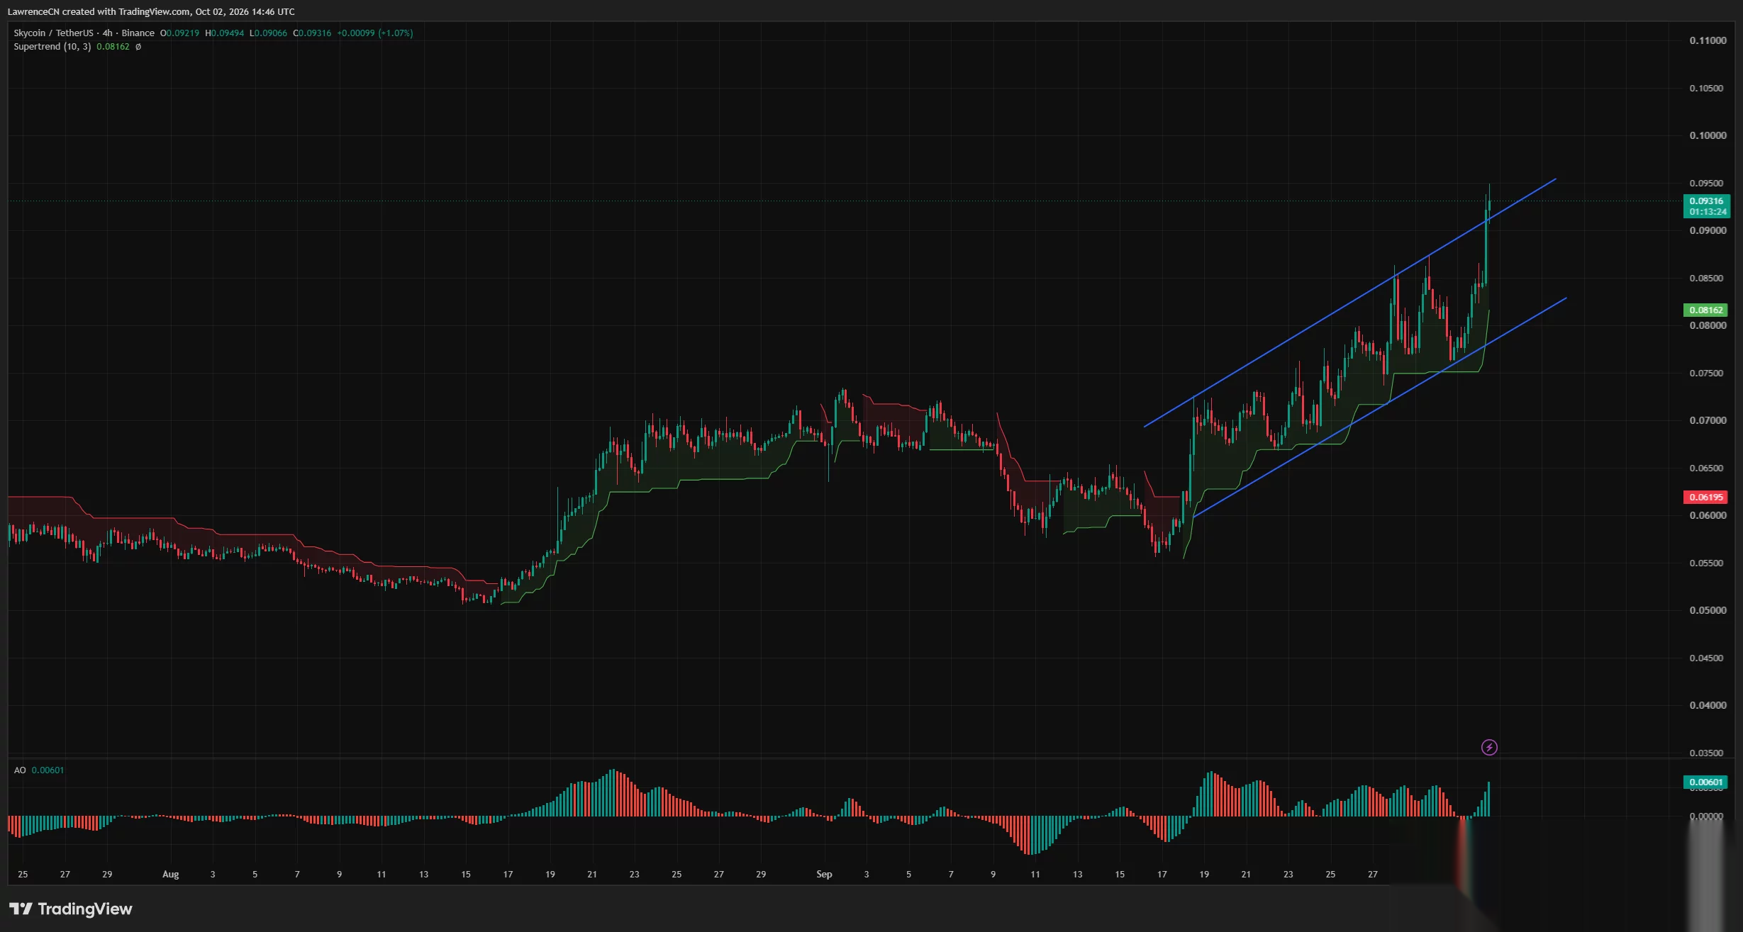This screenshot has height=932, width=1743.
Task: Click the open price value O0.09219
Action: tap(179, 33)
